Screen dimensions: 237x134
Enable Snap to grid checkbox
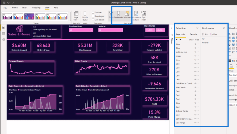click(x=93, y=16)
